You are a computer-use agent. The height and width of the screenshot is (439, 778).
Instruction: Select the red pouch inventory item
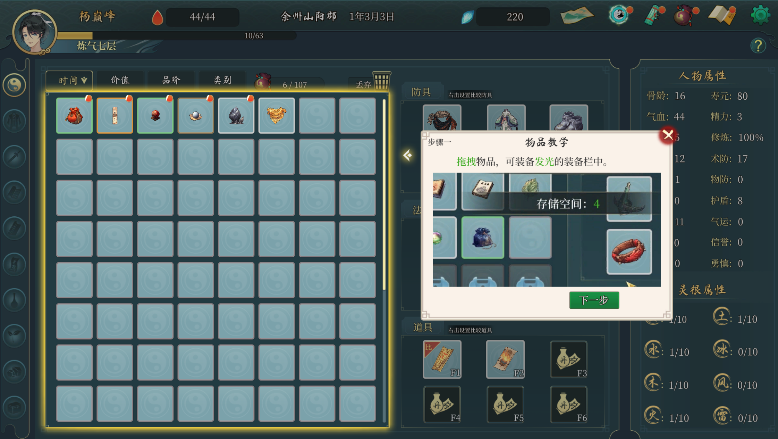click(74, 116)
